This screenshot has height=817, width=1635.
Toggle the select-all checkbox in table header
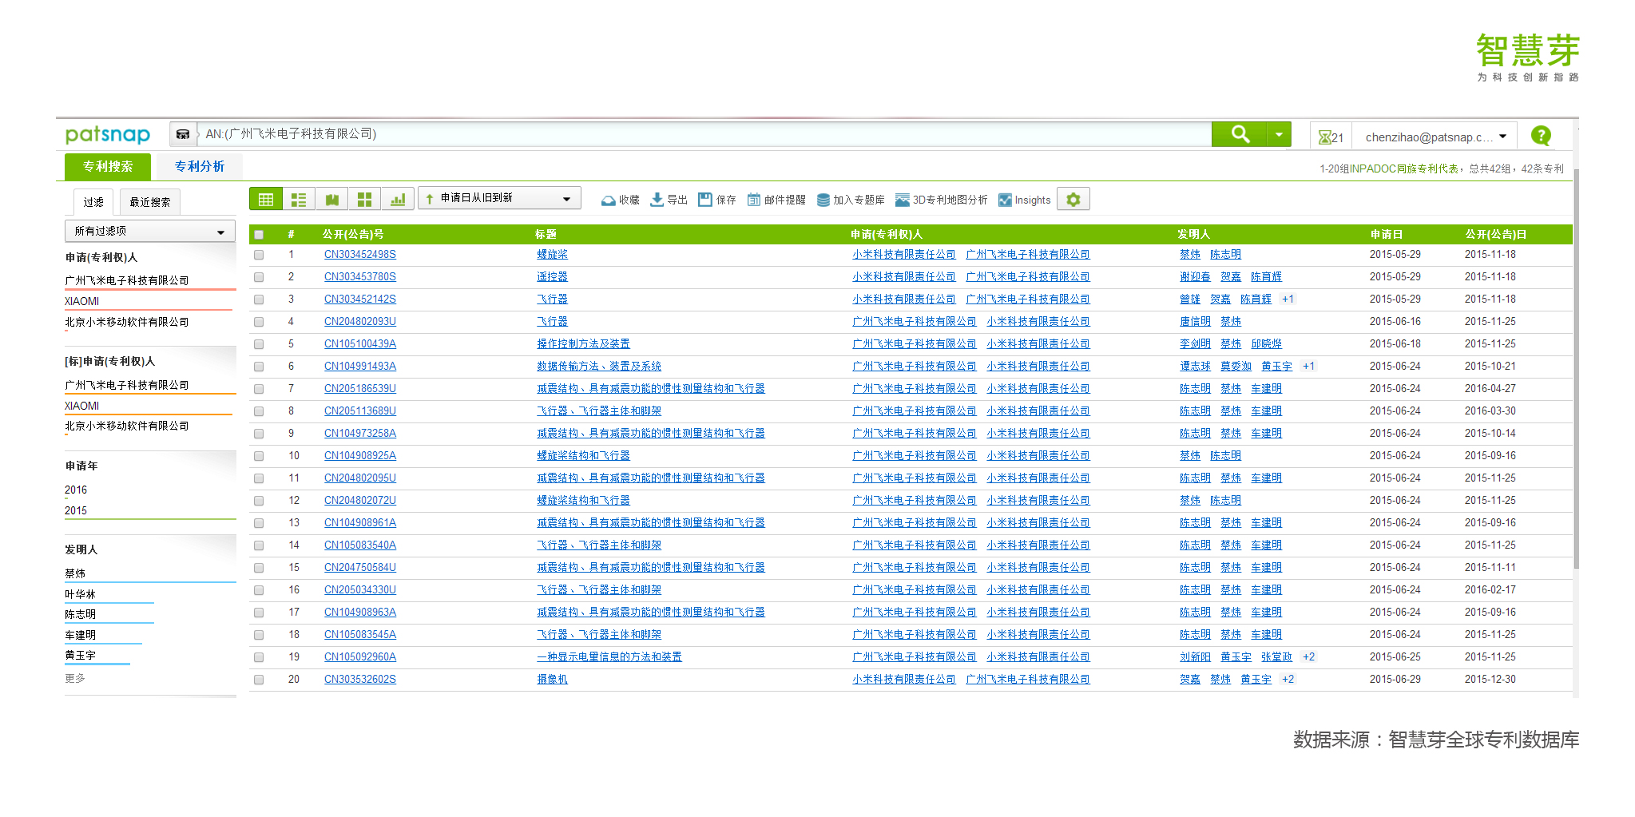pos(259,235)
